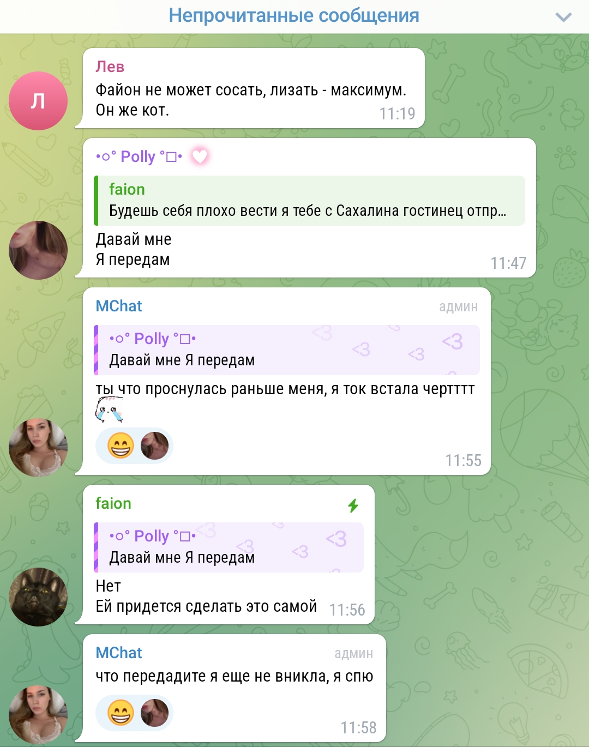589x747 pixels.
Task: Tap the reactor avatar in the 11:58 reaction bubble
Action: point(155,713)
